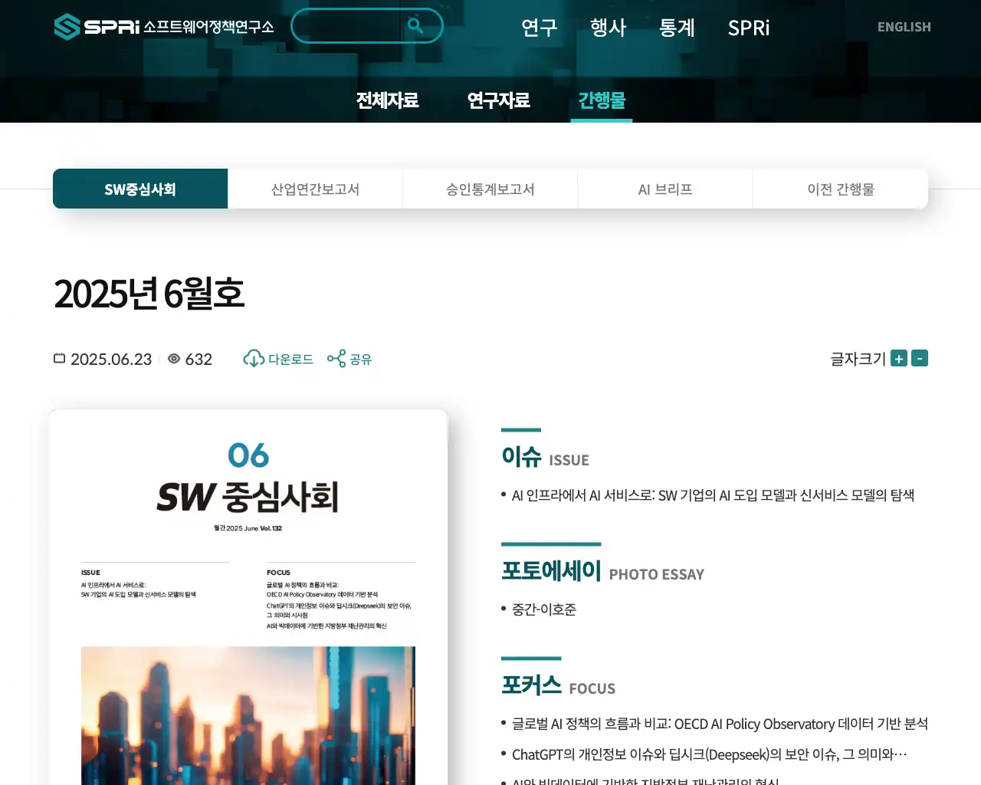The height and width of the screenshot is (785, 981).
Task: Click the text 'AI 인프라에서 AI 서비스로: SW 기업의 AI 도입 모델과 신서비스 모델의 탐색'
Action: [x=713, y=495]
